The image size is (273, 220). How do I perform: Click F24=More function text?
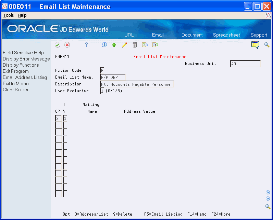[221, 214]
